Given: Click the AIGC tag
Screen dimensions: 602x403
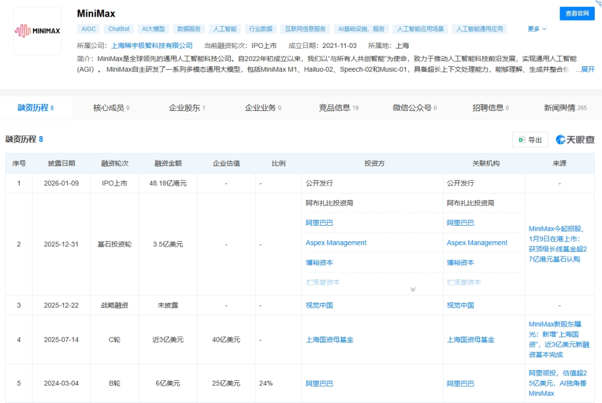Looking at the screenshot, I should pyautogui.click(x=88, y=29).
